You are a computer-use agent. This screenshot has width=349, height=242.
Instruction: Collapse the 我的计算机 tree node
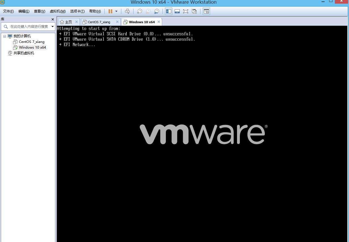[x=5, y=36]
